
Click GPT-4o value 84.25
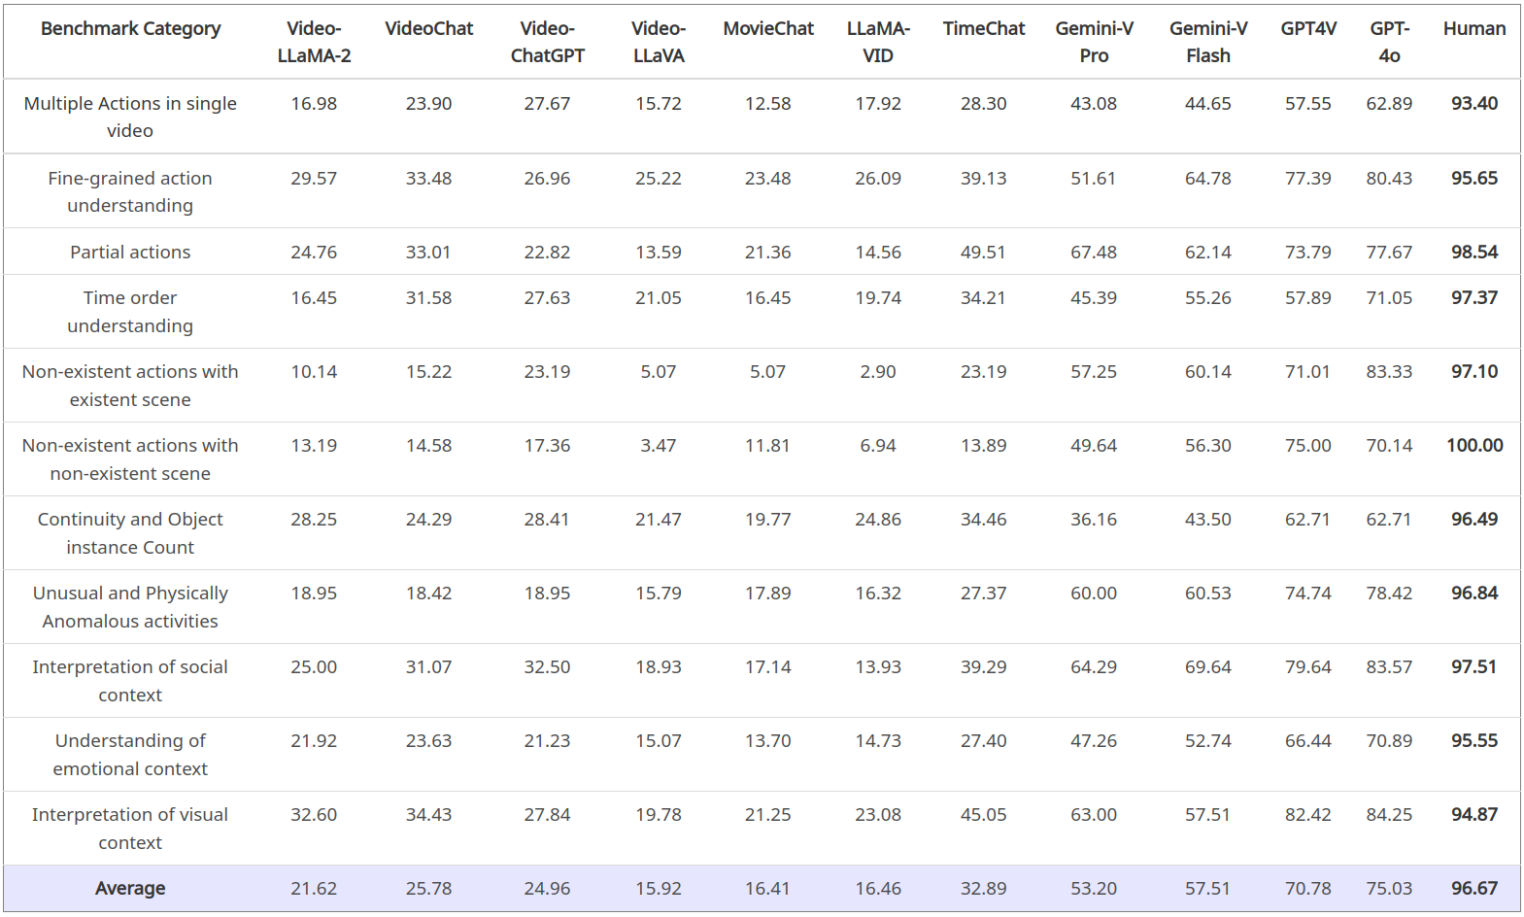(x=1389, y=815)
